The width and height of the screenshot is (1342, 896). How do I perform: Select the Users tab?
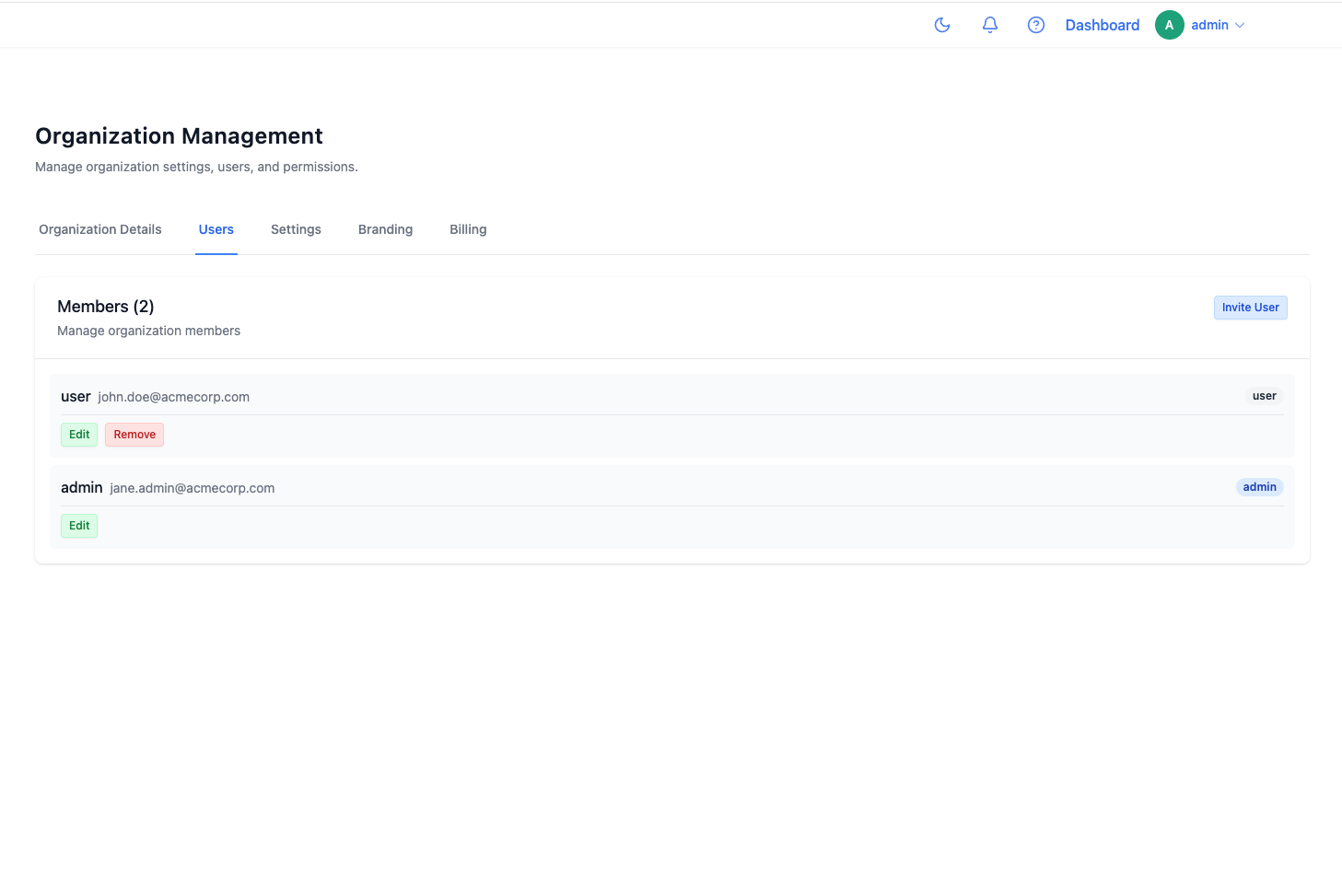[x=216, y=229]
